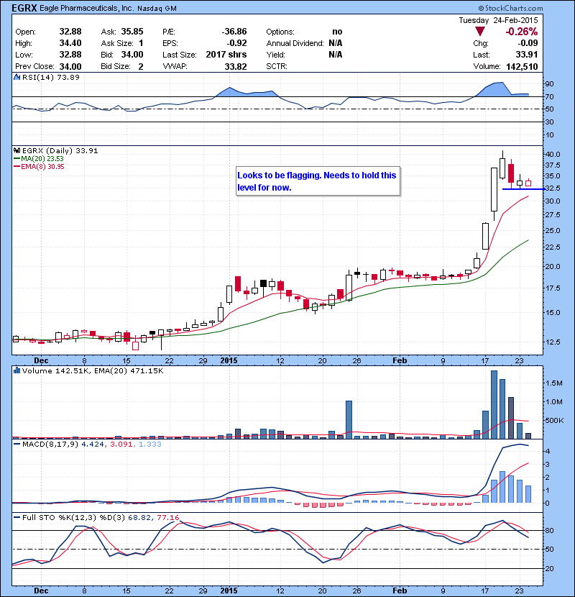
Task: Click the Ask price 35.85
Action: tap(132, 32)
